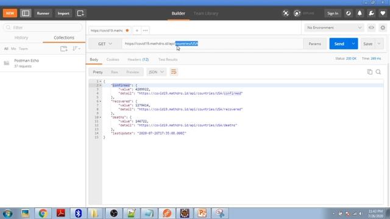
Task: Open Google Chrome from the taskbar
Action: [x=43, y=214]
